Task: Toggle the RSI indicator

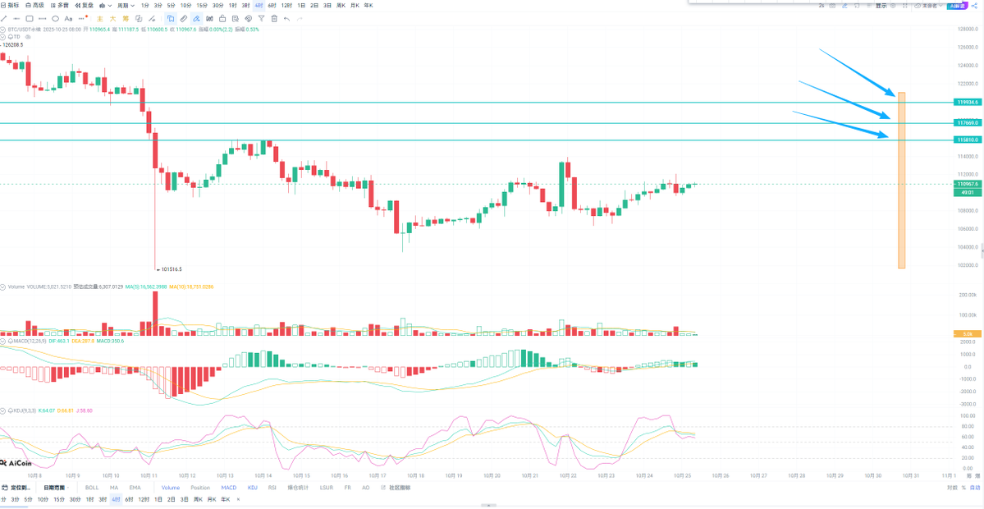Action: coord(272,488)
